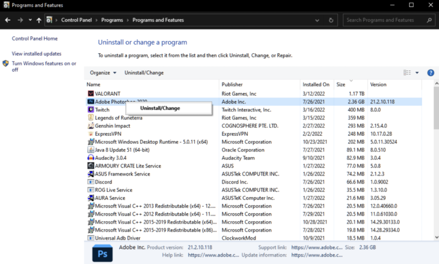
Task: Click the Programs breadcrumb in address bar
Action: click(x=112, y=20)
